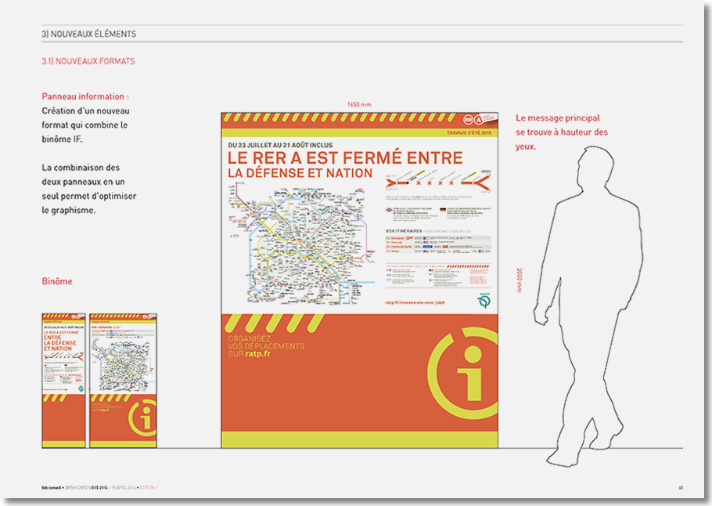
Task: Click the "1650 mm" width dimension
Action: pos(359,104)
